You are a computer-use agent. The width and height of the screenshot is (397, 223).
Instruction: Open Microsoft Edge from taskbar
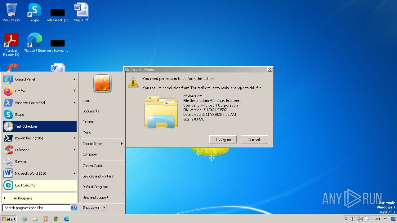click(x=67, y=219)
